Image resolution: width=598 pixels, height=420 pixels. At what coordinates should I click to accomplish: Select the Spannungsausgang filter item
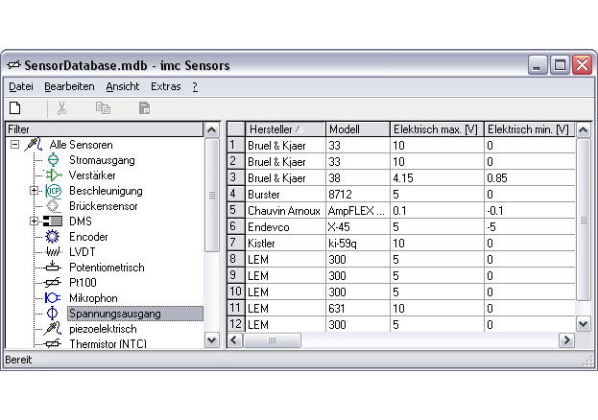click(135, 314)
